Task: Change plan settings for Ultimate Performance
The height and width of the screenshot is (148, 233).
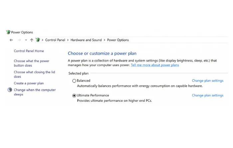Action: coord(207,95)
